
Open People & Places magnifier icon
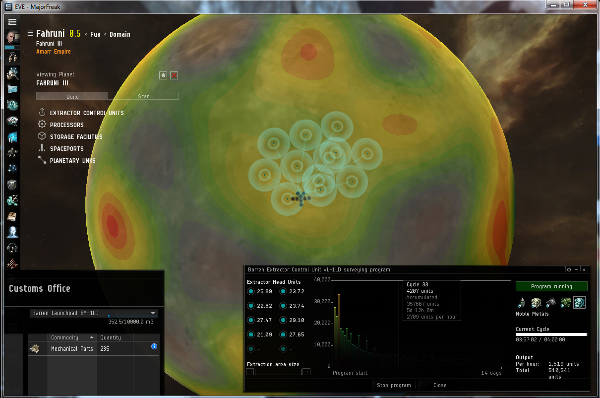tap(12, 73)
